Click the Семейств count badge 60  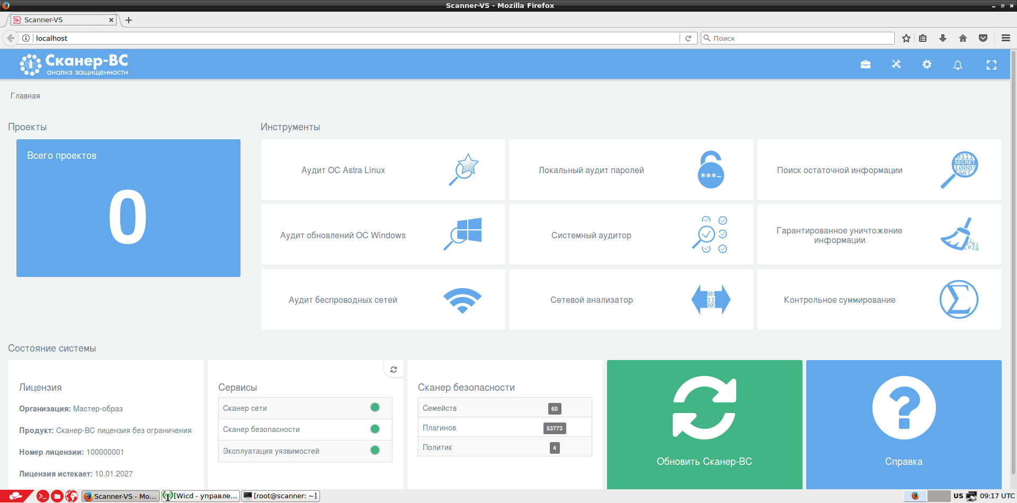point(555,409)
